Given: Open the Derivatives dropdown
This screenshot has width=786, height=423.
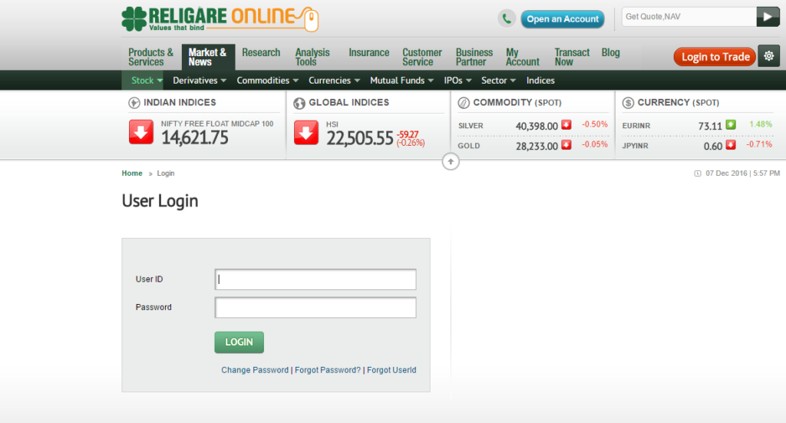Looking at the screenshot, I should 199,81.
